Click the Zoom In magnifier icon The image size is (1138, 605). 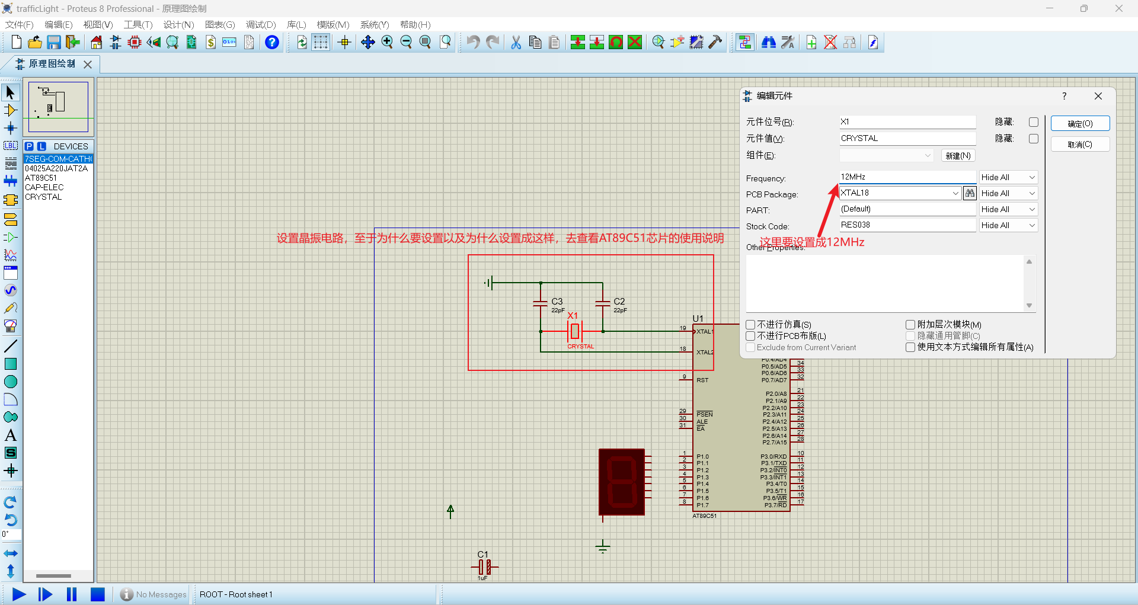[387, 42]
